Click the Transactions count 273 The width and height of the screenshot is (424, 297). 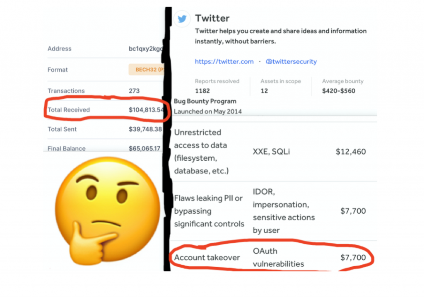tap(134, 91)
